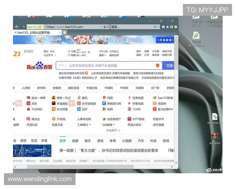Open the 查快递 link
The height and width of the screenshot is (189, 236).
click(x=155, y=55)
